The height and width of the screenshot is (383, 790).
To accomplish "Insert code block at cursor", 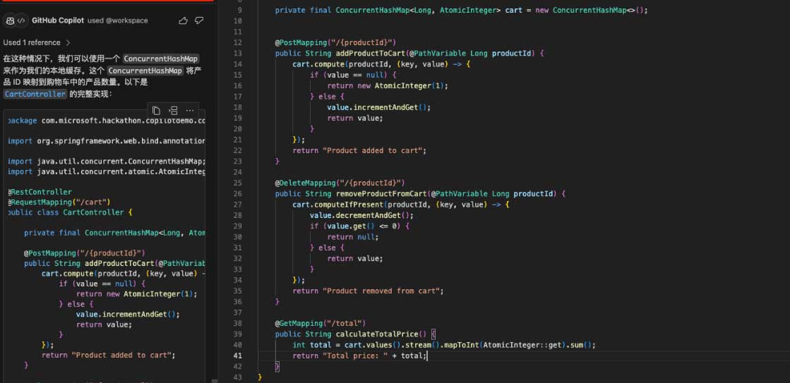I will [x=173, y=111].
